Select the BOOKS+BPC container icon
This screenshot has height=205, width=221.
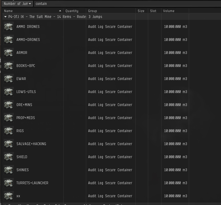click(9, 66)
